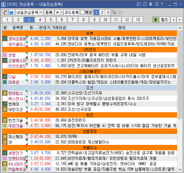The image size is (184, 173).
Task: Click the 신 badge on 미투온 row
Action: point(5,82)
